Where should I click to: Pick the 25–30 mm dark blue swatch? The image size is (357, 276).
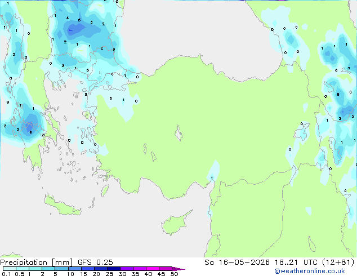click(114, 269)
